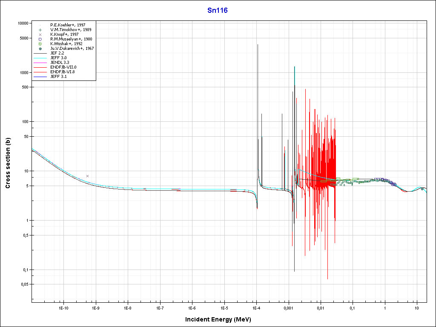Click the 0,05 tick label on y-axis
This screenshot has height=327, width=436.
(24, 284)
